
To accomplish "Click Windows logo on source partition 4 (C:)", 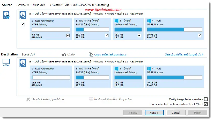I will click(149, 21).
